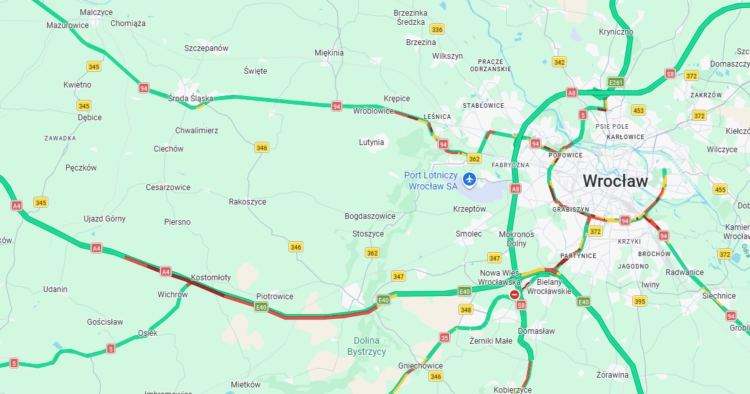
Task: Click the Port Lotniczy Wrocław SA label
Action: click(431, 181)
